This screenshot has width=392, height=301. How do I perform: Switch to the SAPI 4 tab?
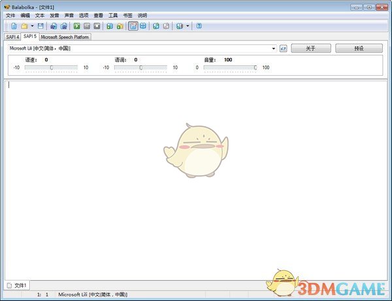pos(12,37)
